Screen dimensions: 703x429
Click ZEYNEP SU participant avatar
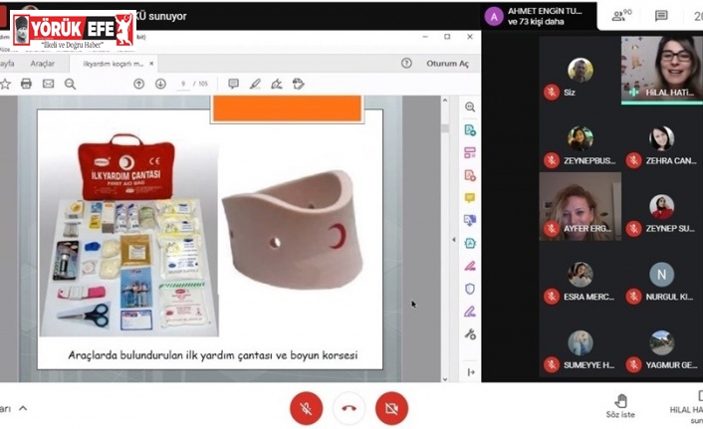pos(662,207)
